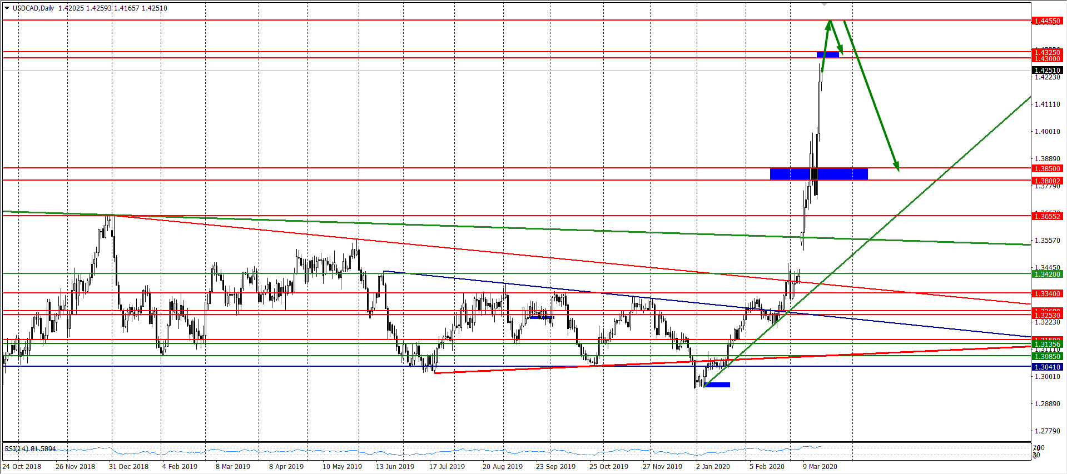Click the small blue rectangle at the January 2020 low
Image resolution: width=1067 pixels, height=474 pixels.
717,385
